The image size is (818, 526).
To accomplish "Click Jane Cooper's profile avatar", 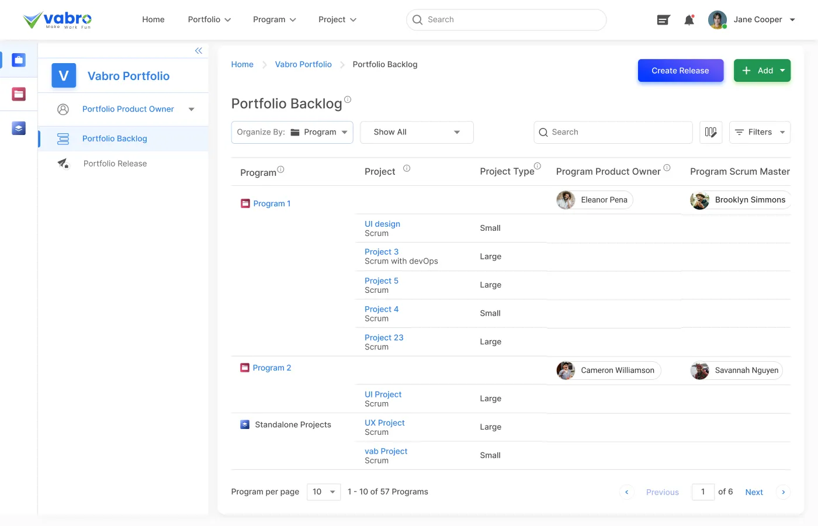I will [x=717, y=19].
